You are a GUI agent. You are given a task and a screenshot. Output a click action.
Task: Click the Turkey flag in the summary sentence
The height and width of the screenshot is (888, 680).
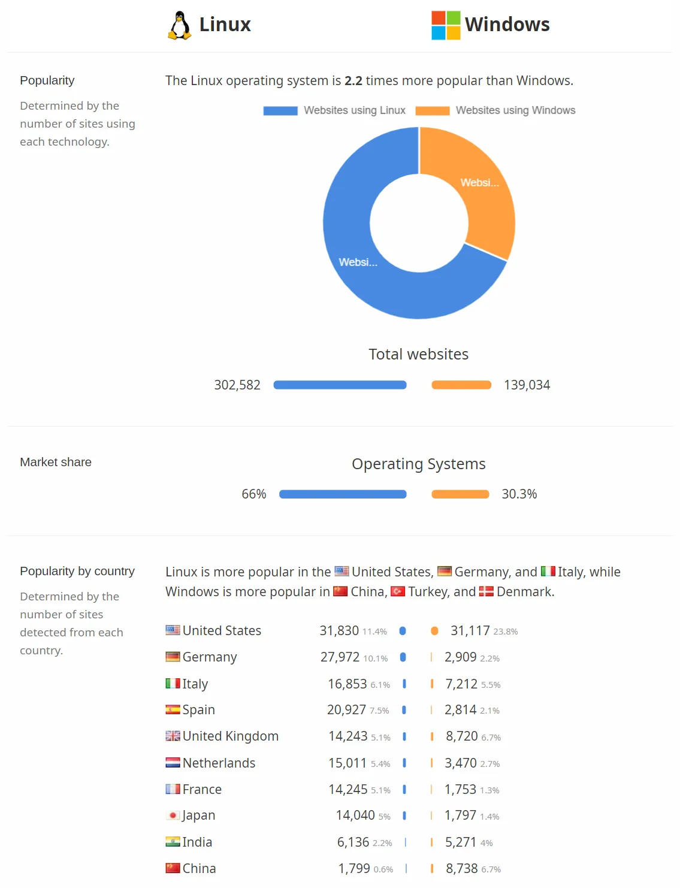(x=398, y=591)
